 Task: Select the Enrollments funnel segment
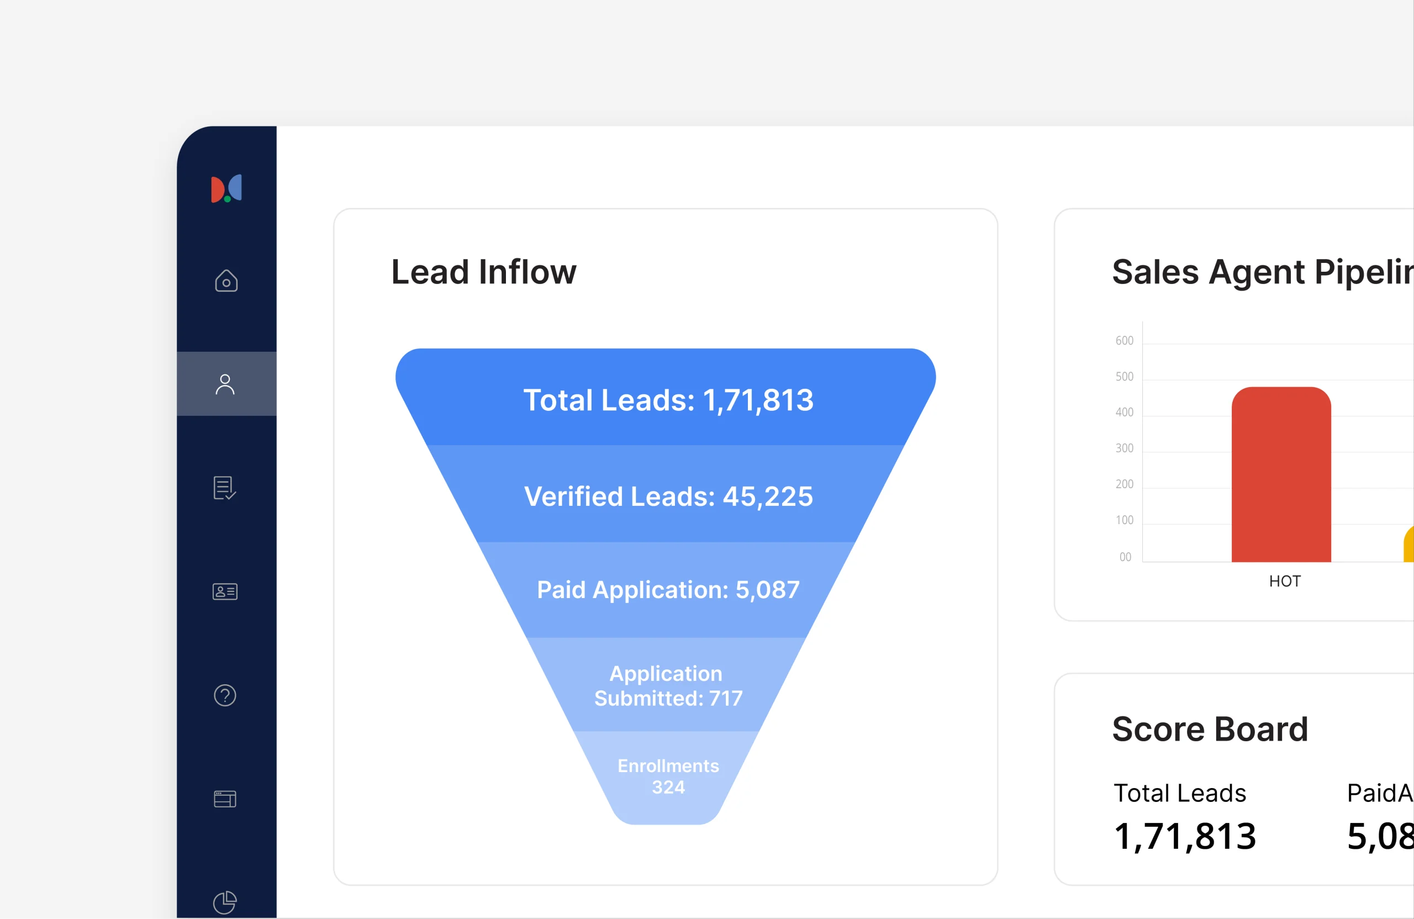[668, 777]
